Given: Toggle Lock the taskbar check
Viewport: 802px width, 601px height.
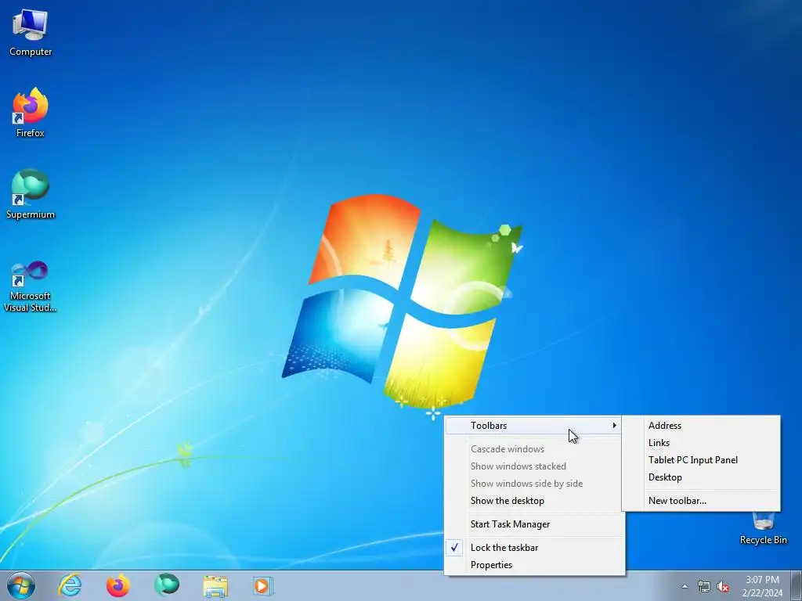Looking at the screenshot, I should [x=534, y=548].
